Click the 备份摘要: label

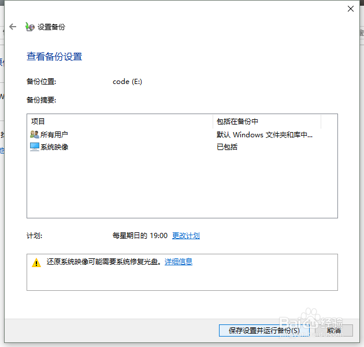[42, 100]
